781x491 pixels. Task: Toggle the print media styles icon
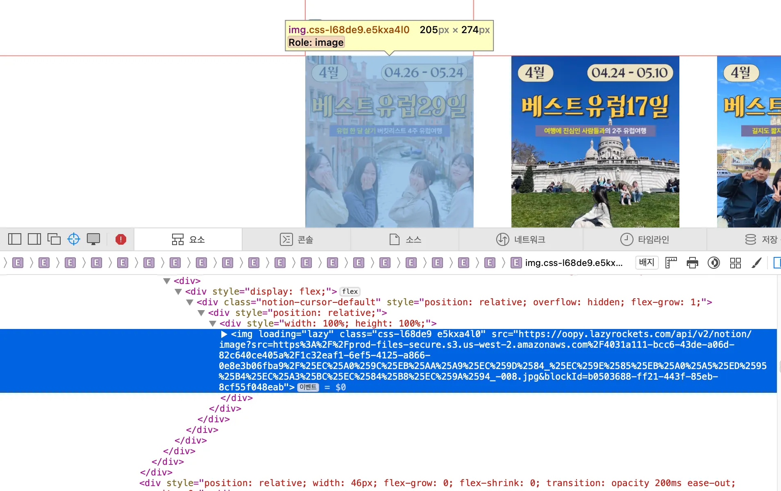tap(692, 263)
